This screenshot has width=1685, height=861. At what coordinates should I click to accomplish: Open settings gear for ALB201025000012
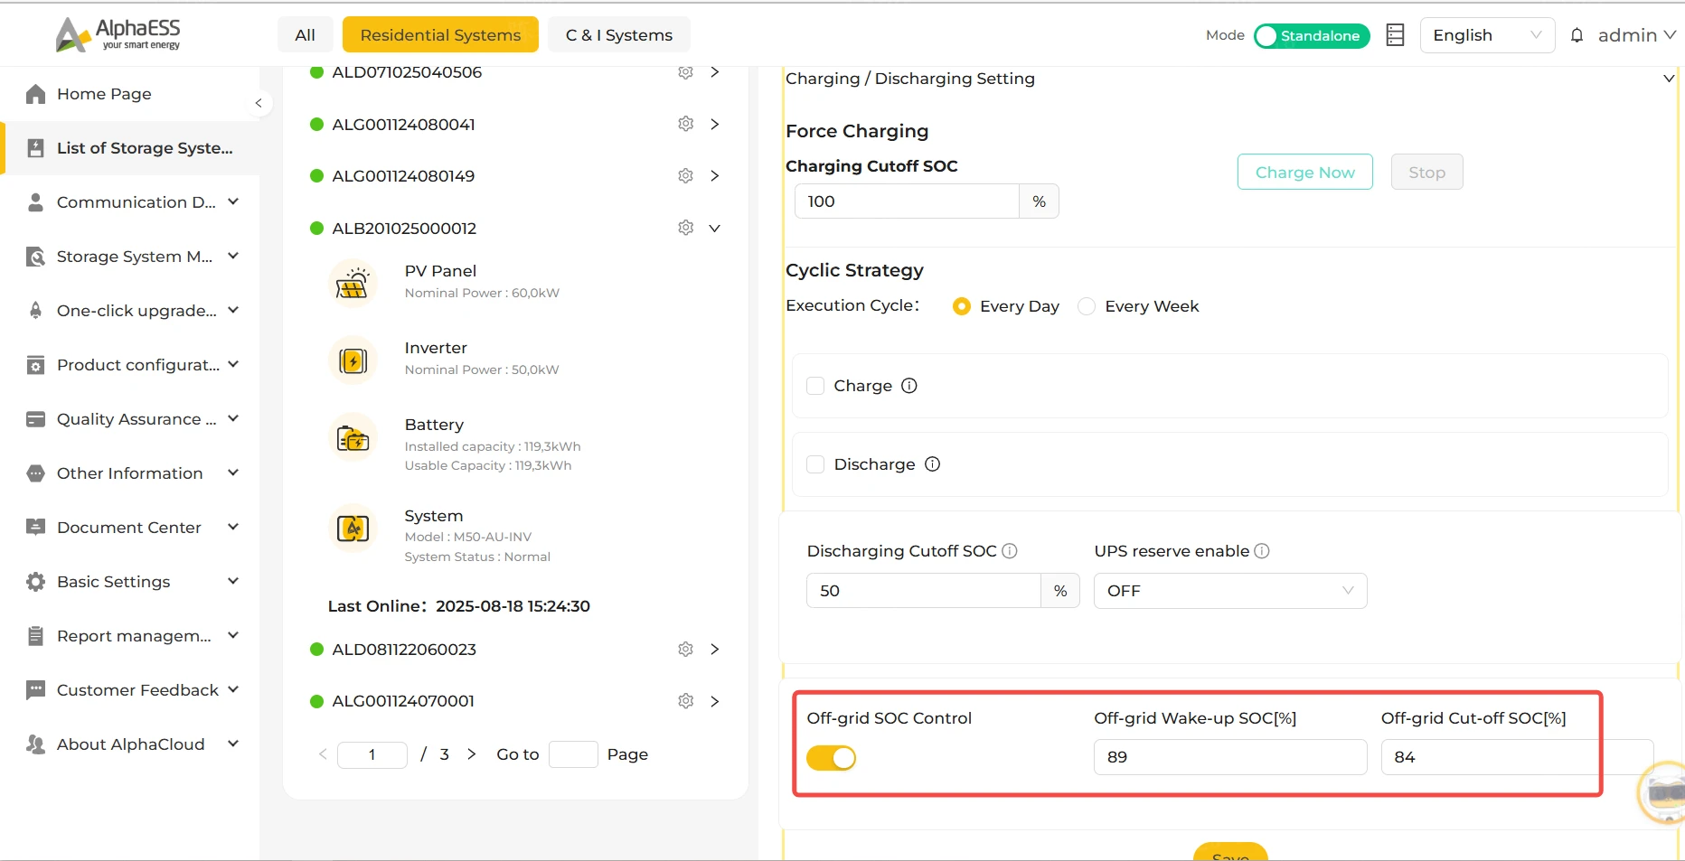[x=686, y=228]
